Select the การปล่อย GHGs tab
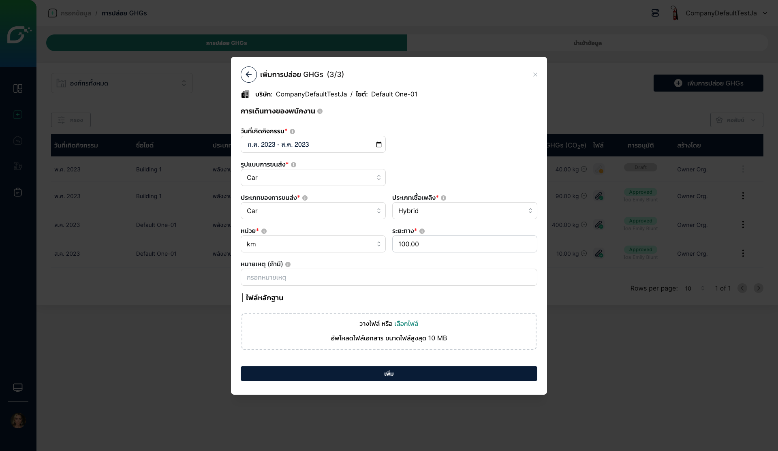 point(226,43)
